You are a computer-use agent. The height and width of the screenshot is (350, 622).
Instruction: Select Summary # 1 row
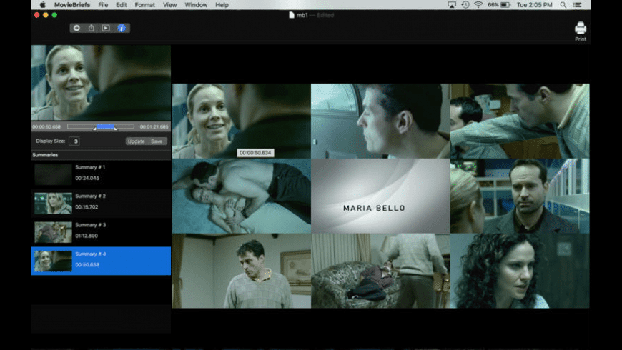pyautogui.click(x=101, y=174)
